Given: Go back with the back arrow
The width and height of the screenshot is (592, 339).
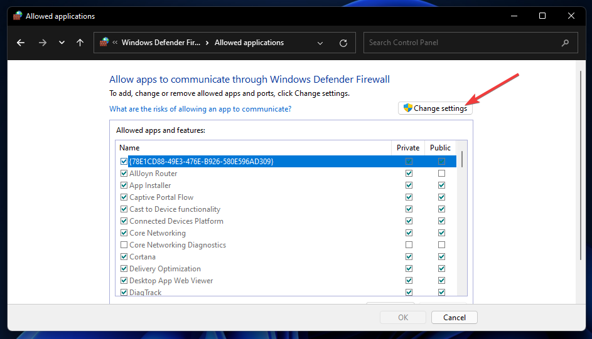Looking at the screenshot, I should 21,43.
